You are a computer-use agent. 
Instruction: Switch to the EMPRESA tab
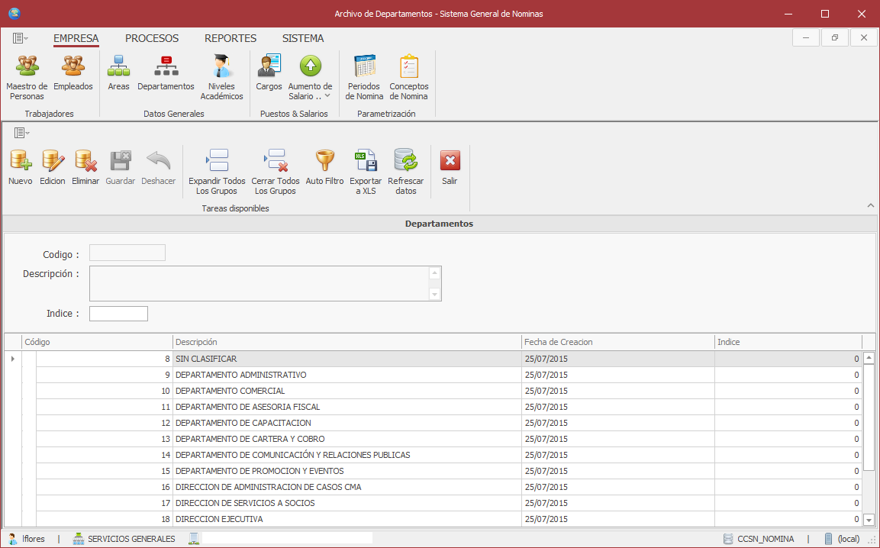tap(76, 38)
